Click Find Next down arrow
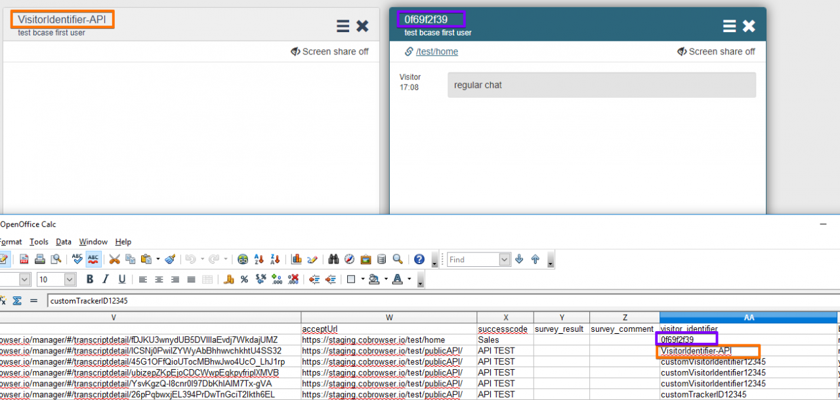The image size is (840, 400). coord(520,260)
